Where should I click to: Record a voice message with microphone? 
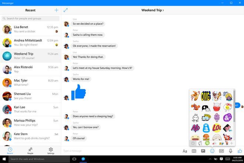[231, 151]
